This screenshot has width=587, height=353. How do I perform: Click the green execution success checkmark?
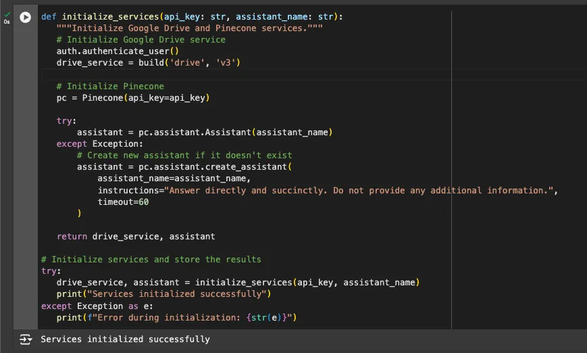point(7,13)
